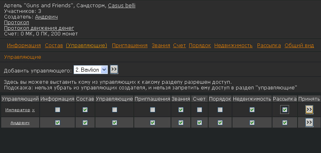Open Общий вид section
This screenshot has height=153, width=321.
click(299, 45)
